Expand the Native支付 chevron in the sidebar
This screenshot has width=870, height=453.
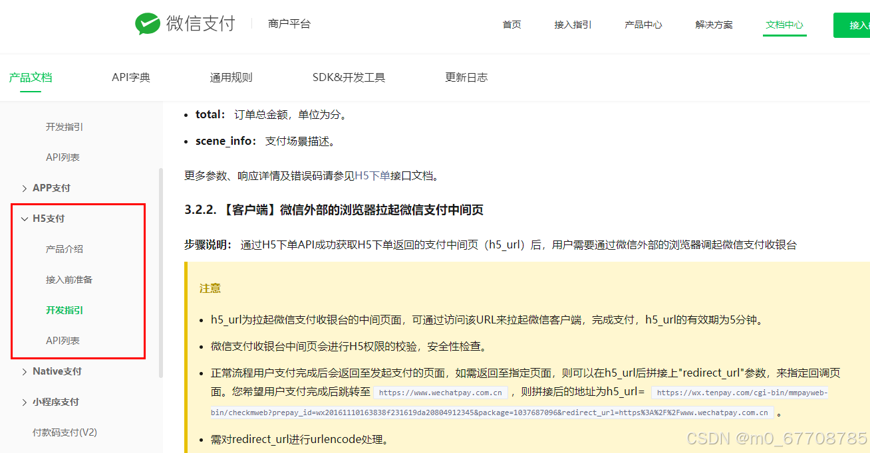click(25, 371)
